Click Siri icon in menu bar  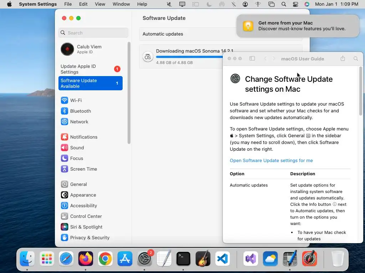pyautogui.click(x=307, y=4)
